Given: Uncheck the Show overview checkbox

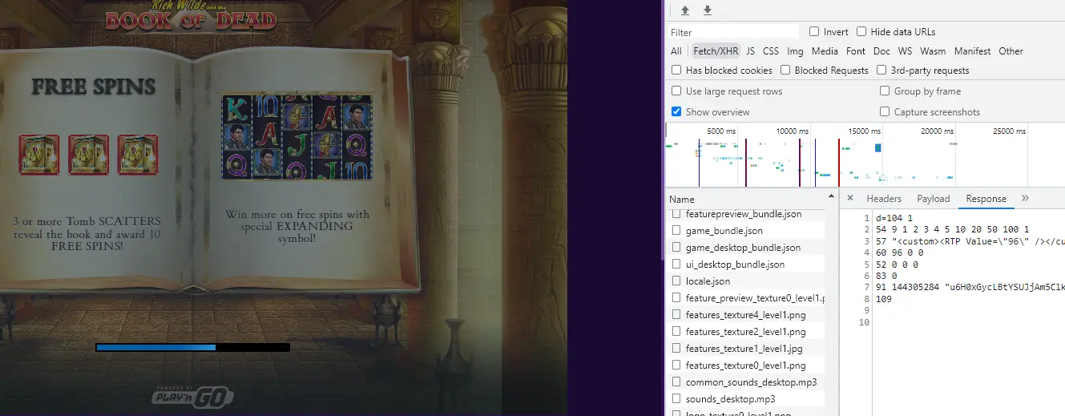Looking at the screenshot, I should coord(676,112).
